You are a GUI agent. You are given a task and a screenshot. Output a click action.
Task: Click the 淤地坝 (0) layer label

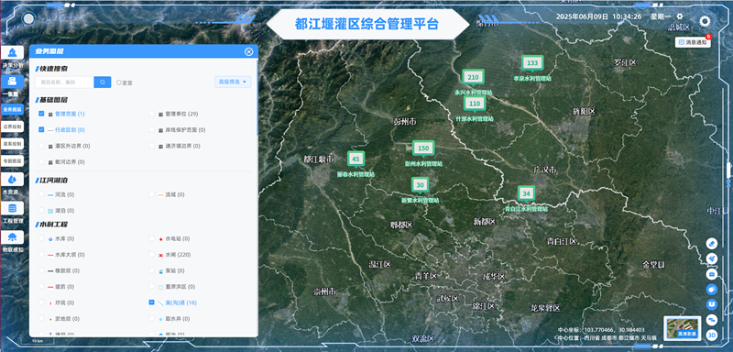click(x=67, y=319)
